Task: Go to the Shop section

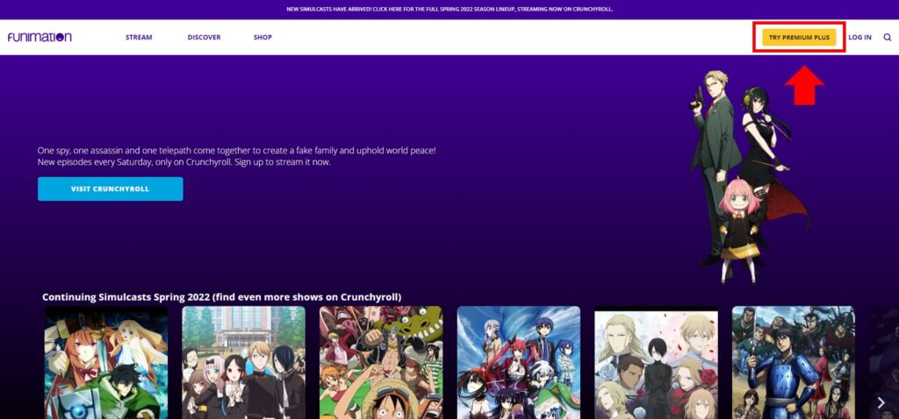Action: coord(263,38)
